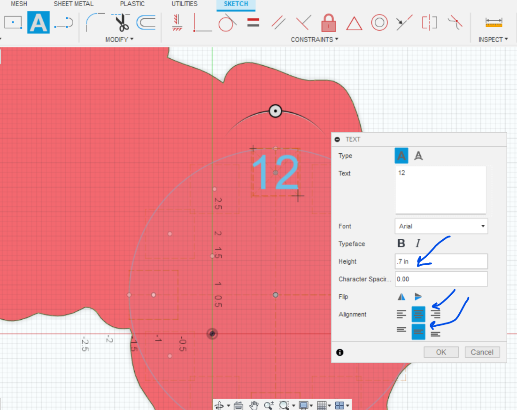Cancel the TEXT dialog
Image resolution: width=517 pixels, height=410 pixels.
pyautogui.click(x=482, y=352)
